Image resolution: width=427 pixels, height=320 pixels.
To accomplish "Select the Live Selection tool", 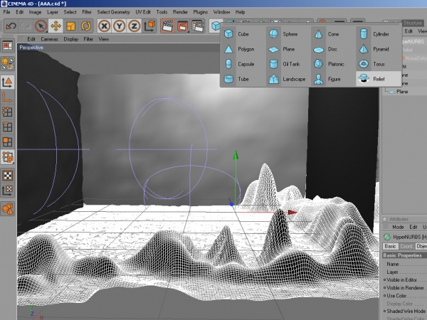I will (41, 26).
